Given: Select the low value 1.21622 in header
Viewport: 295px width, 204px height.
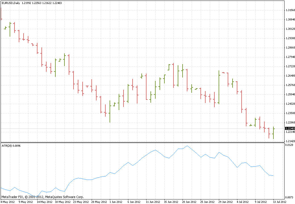Looking at the screenshot, I should (x=47, y=3).
